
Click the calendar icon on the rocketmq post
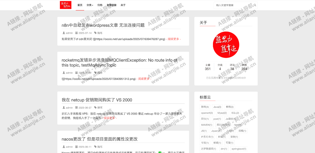tap(77, 73)
